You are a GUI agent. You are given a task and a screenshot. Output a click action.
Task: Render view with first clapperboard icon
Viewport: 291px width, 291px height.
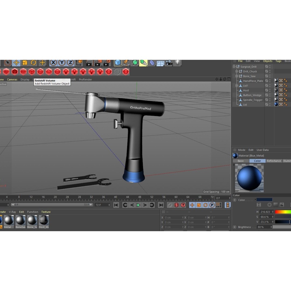[89, 63]
